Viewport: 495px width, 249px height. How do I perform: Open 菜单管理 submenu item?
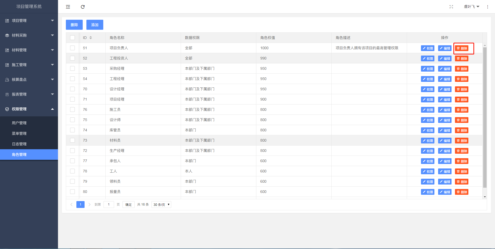29,133
